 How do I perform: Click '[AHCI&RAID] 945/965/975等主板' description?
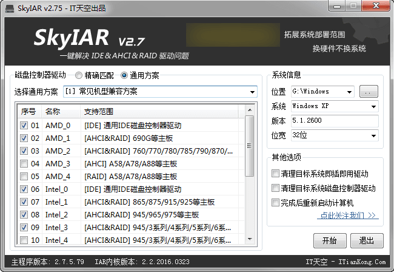(142, 215)
